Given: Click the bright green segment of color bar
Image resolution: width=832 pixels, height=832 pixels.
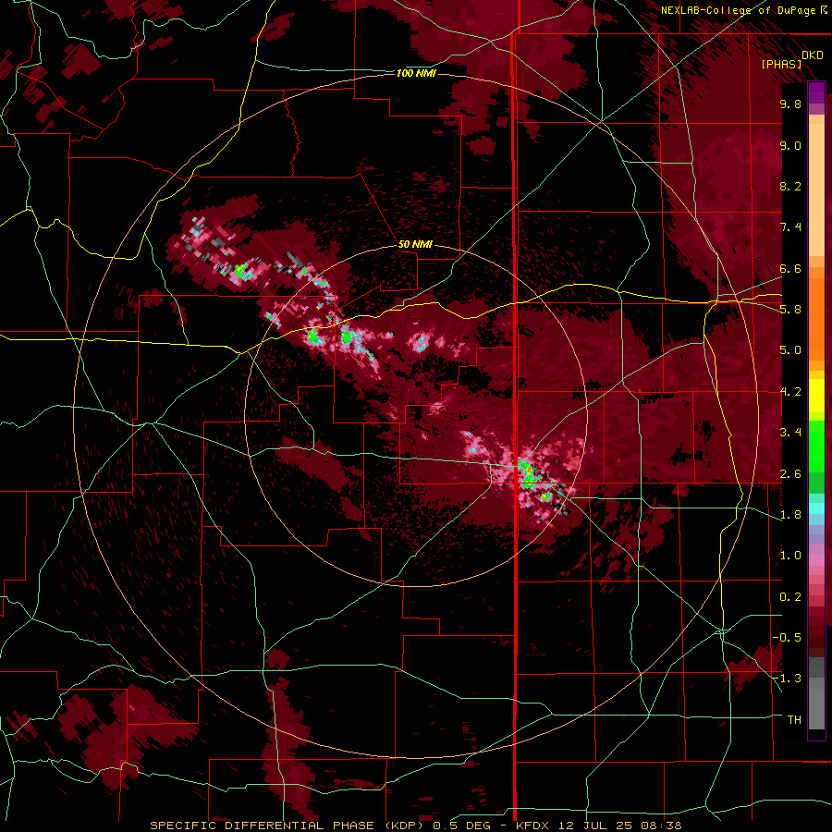Looking at the screenshot, I should (816, 446).
